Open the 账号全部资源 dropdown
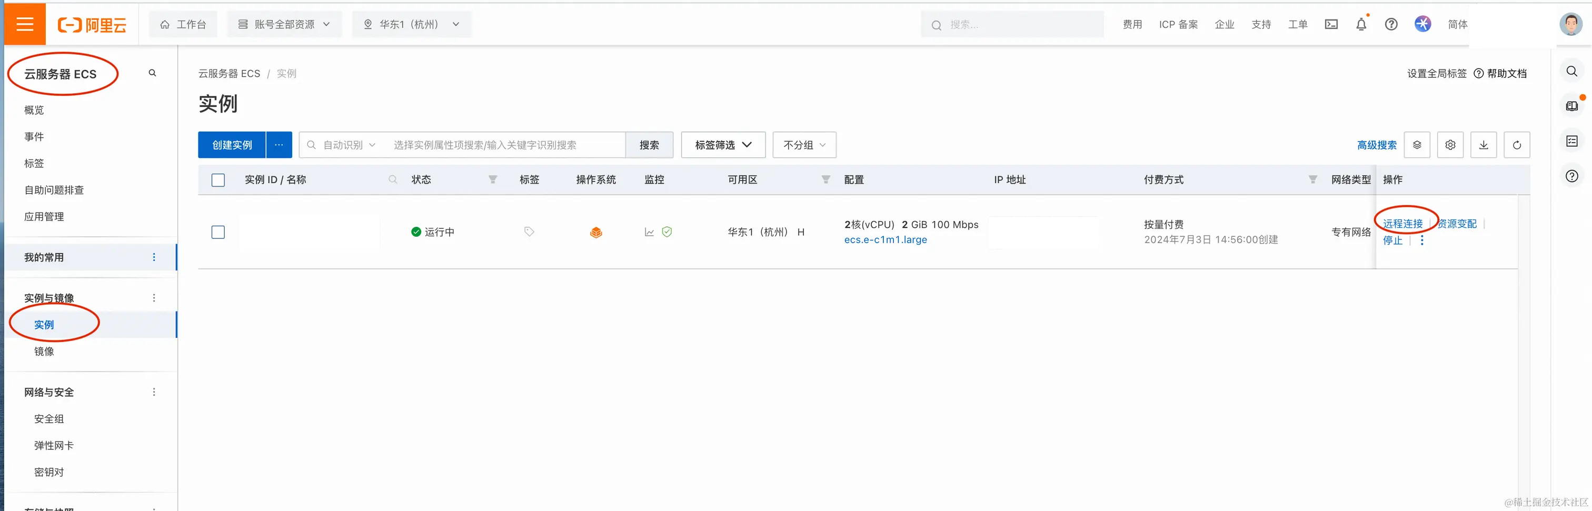Image resolution: width=1592 pixels, height=511 pixels. [284, 24]
